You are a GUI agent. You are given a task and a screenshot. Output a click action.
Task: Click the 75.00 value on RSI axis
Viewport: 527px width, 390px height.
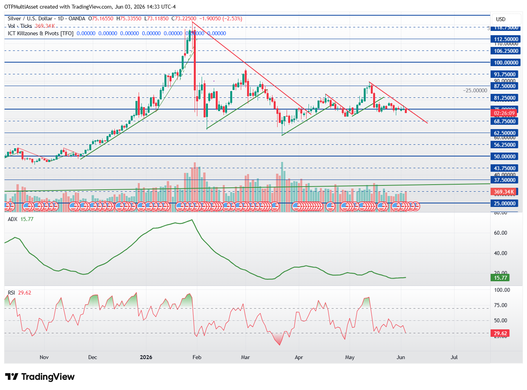tap(500, 305)
